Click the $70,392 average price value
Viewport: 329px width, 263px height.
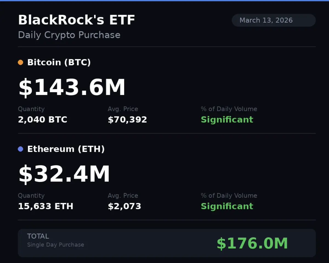(x=127, y=120)
